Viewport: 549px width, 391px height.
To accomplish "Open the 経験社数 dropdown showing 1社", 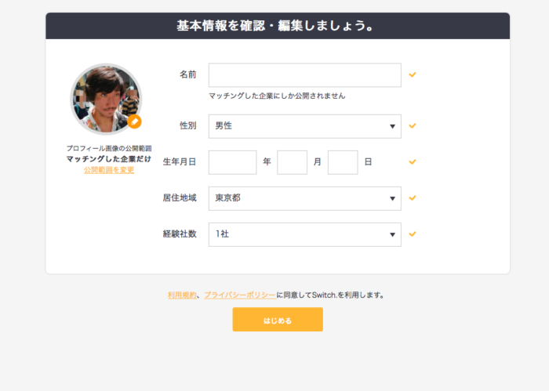I will (x=305, y=234).
